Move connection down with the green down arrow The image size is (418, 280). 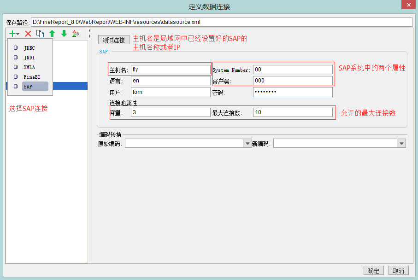point(64,34)
